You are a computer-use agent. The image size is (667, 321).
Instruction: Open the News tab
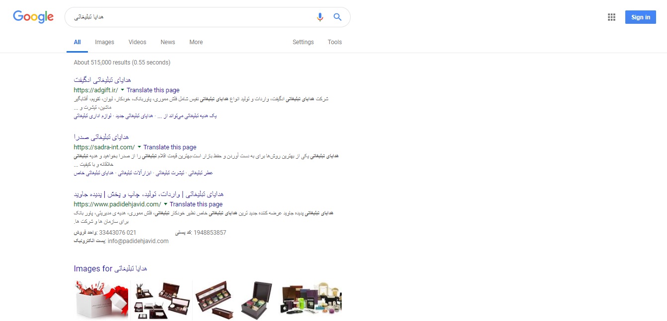click(x=168, y=42)
